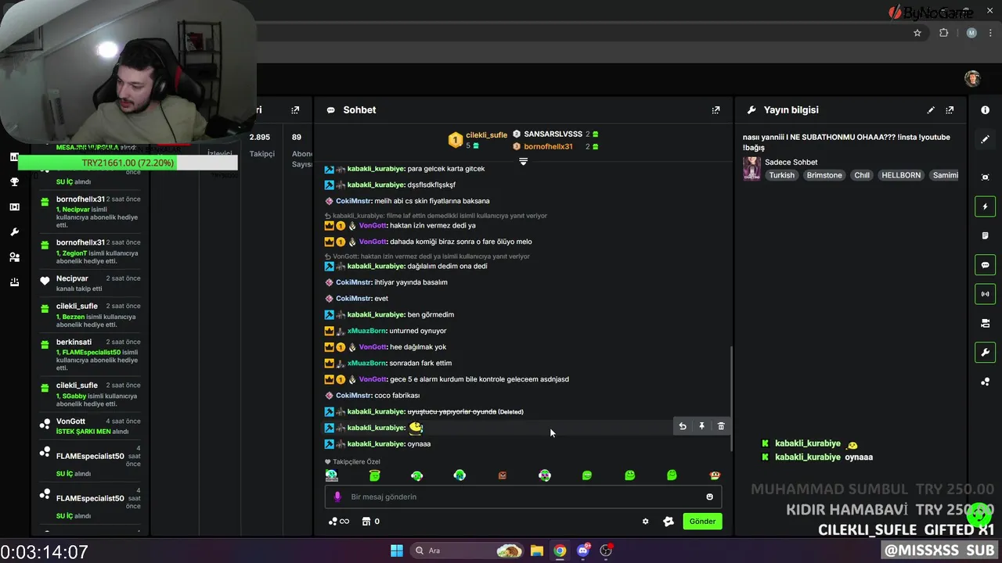The height and width of the screenshot is (563, 1002).
Task: Open the community people icon in left sidebar
Action: pyautogui.click(x=14, y=257)
